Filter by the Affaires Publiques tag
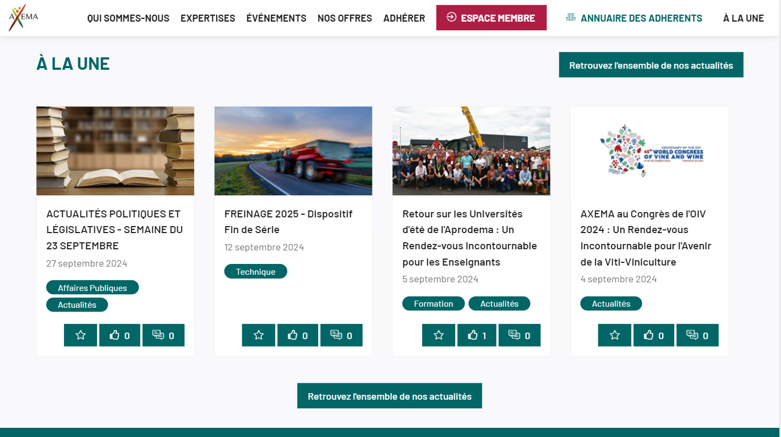 93,288
